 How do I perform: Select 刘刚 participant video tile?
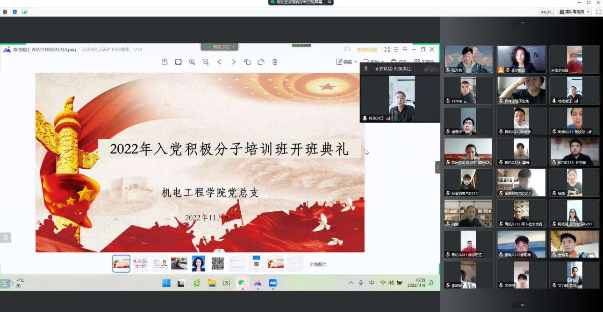point(468,214)
